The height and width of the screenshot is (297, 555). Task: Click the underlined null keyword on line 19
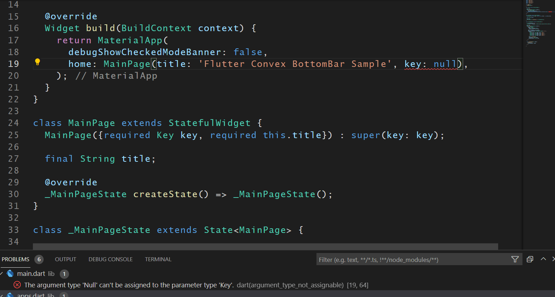445,64
